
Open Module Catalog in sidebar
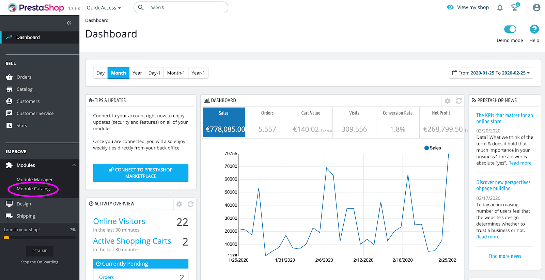[33, 189]
